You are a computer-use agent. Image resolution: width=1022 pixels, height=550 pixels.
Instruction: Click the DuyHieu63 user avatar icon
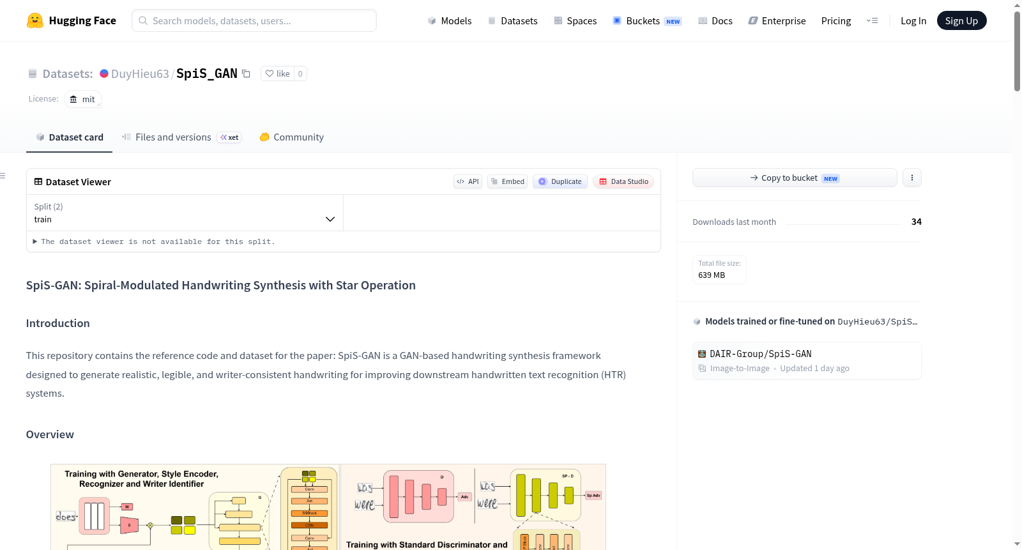(x=104, y=73)
